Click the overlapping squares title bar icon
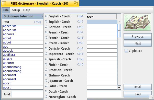 (x=76, y=3)
